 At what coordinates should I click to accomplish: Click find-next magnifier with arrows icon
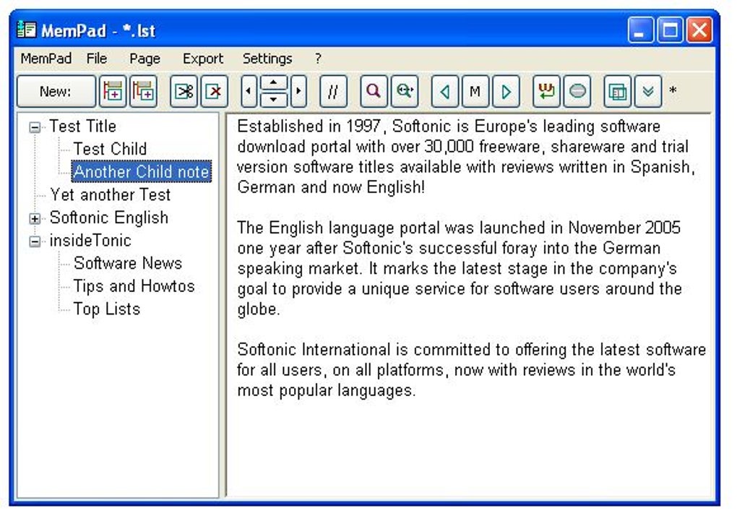[x=405, y=91]
